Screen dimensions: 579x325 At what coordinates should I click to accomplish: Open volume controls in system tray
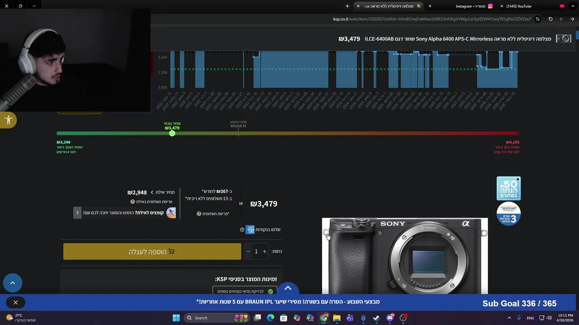click(x=549, y=318)
